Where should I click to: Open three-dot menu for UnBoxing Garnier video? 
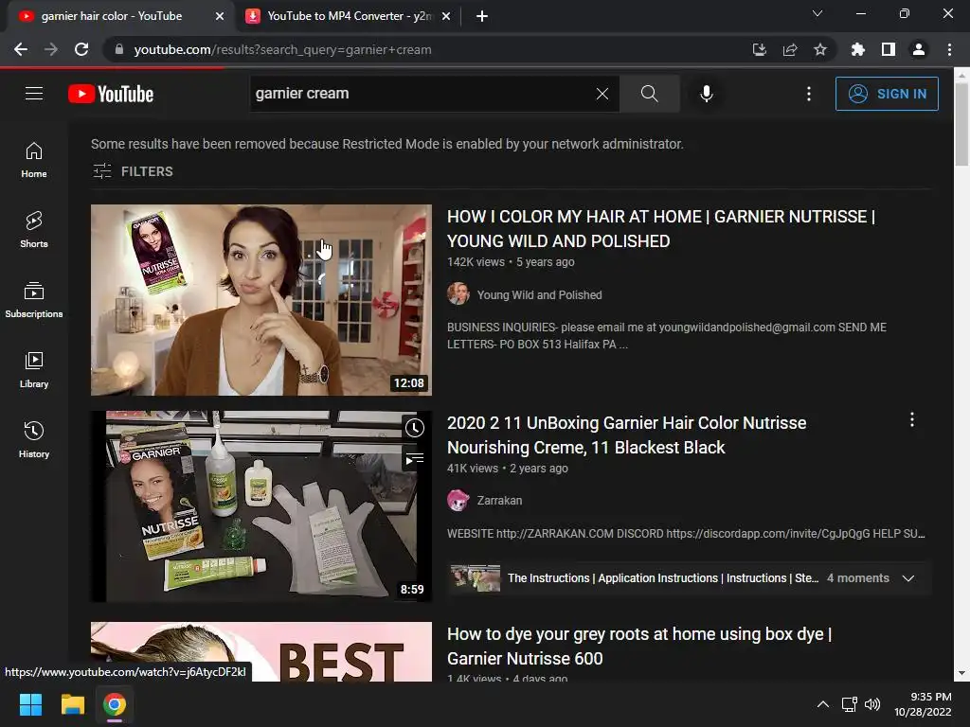(912, 419)
